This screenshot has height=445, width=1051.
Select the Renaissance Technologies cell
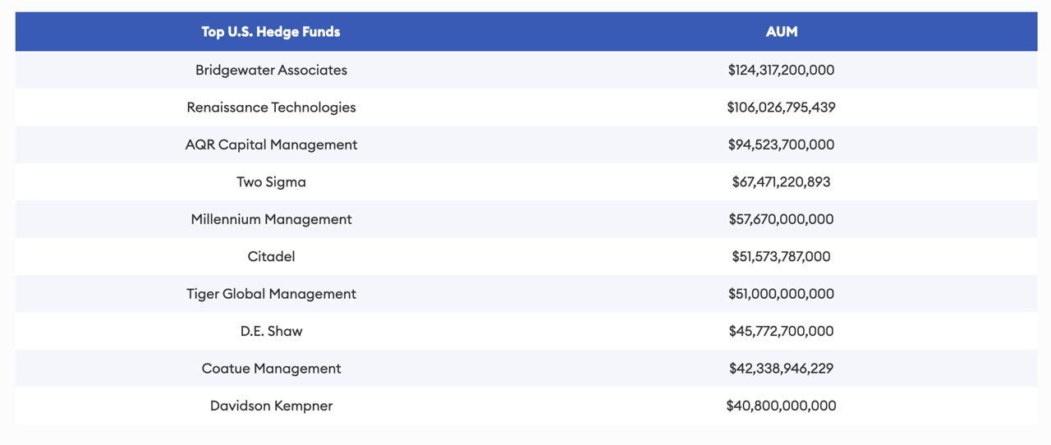[x=271, y=108]
